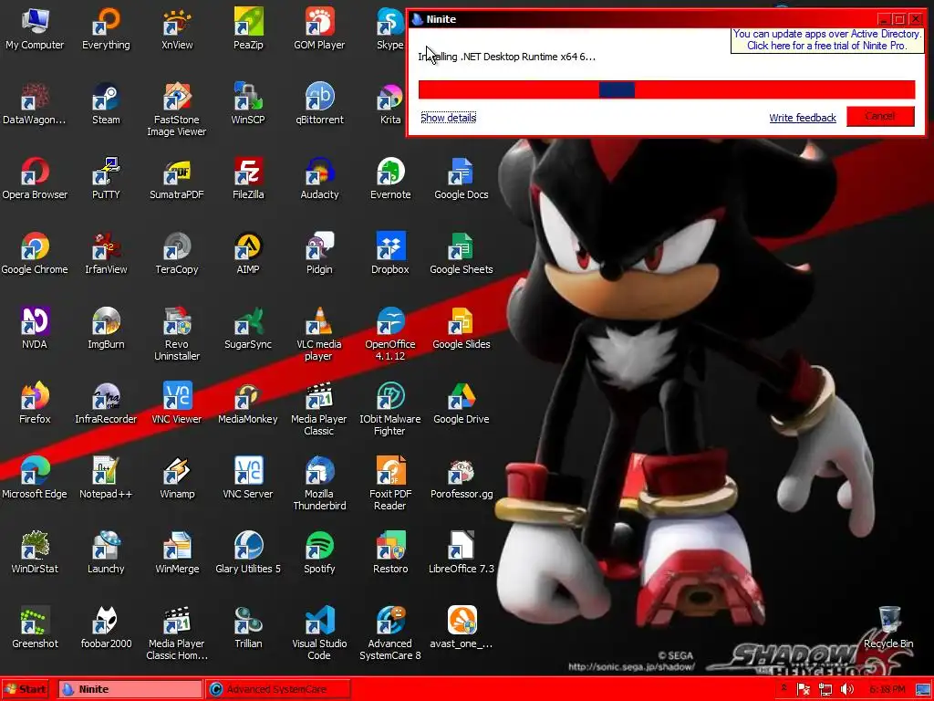Select the Evernote desktop icon

[x=390, y=178]
